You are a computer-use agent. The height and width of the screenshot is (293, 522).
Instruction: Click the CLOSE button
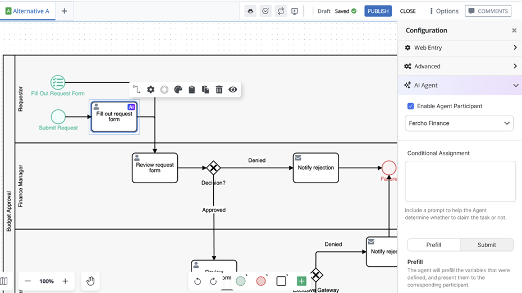(x=408, y=11)
